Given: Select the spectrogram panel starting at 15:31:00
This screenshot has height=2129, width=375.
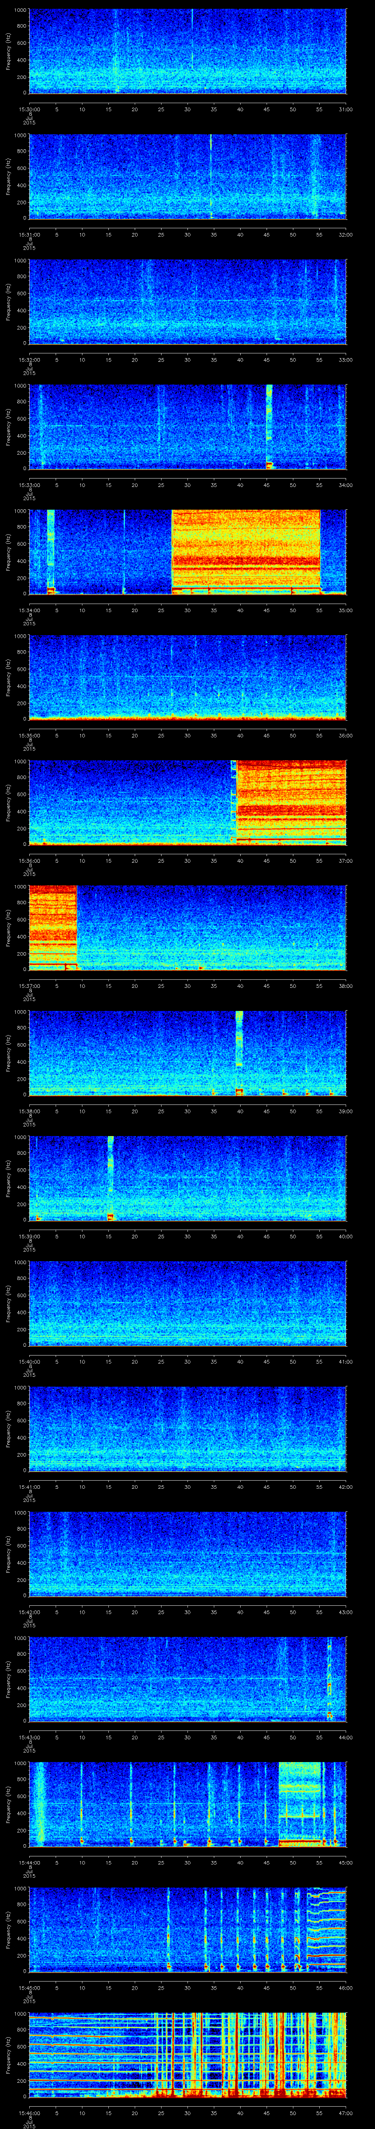Looking at the screenshot, I should point(188,176).
